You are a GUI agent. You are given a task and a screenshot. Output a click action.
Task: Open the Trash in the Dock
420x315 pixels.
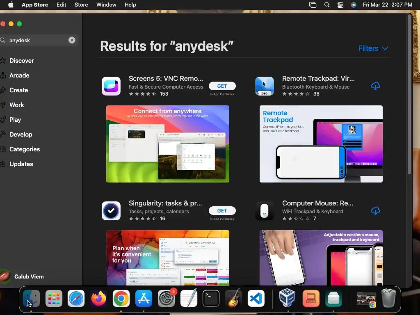[388, 298]
